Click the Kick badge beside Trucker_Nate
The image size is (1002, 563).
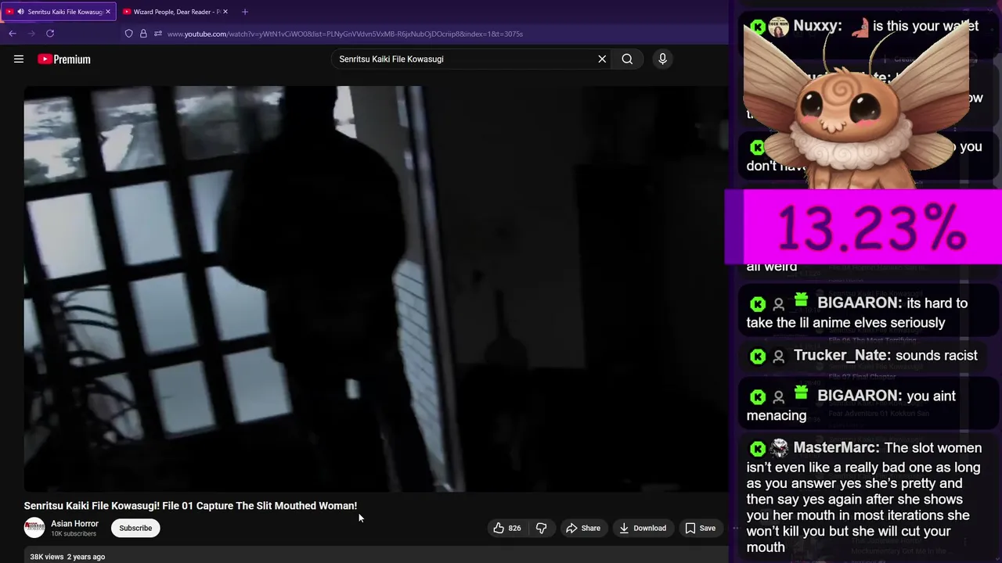pos(757,357)
